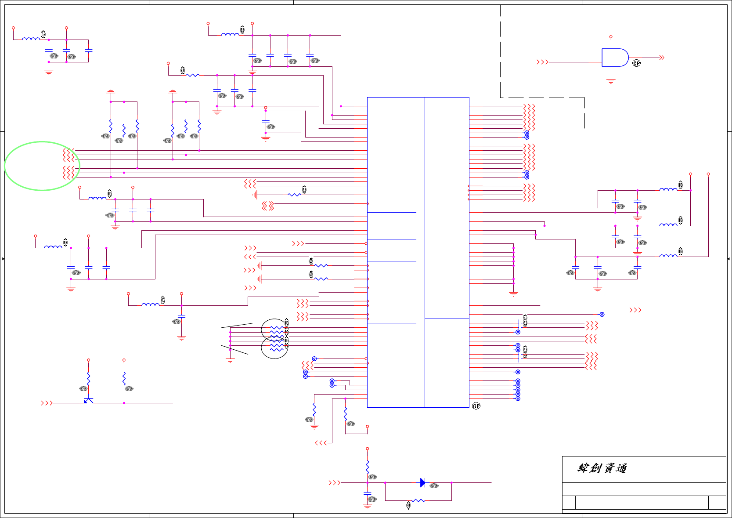This screenshot has height=518, width=732.
Task: Select the resistor in parallel below the diode
Action: (x=418, y=500)
